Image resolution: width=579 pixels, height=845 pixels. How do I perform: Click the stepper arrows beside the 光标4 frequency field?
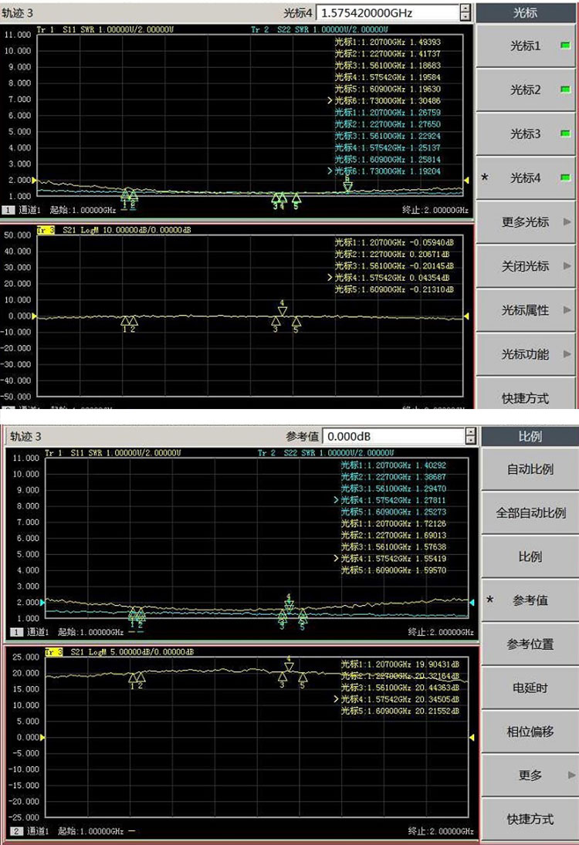pyautogui.click(x=465, y=13)
